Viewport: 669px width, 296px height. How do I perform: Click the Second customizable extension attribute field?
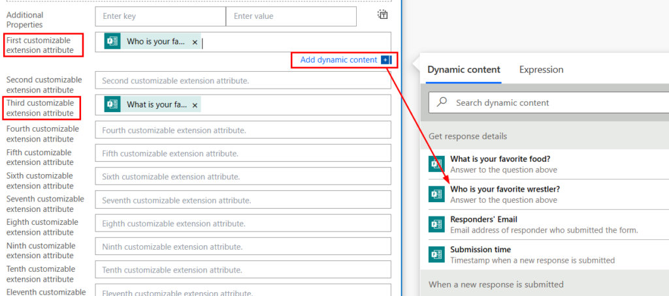[x=242, y=81]
